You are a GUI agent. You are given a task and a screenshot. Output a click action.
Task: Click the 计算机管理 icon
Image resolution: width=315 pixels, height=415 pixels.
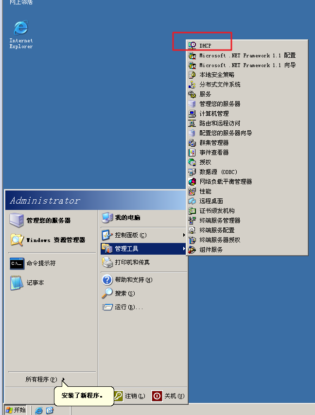click(x=192, y=114)
